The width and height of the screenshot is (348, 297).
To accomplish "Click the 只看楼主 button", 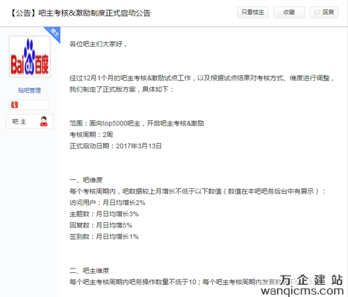I will coord(253,13).
